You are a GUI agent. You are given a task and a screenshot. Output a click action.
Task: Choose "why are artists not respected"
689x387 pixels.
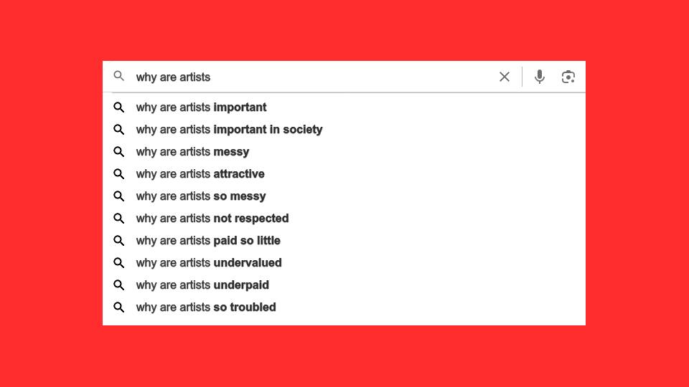[x=212, y=219]
